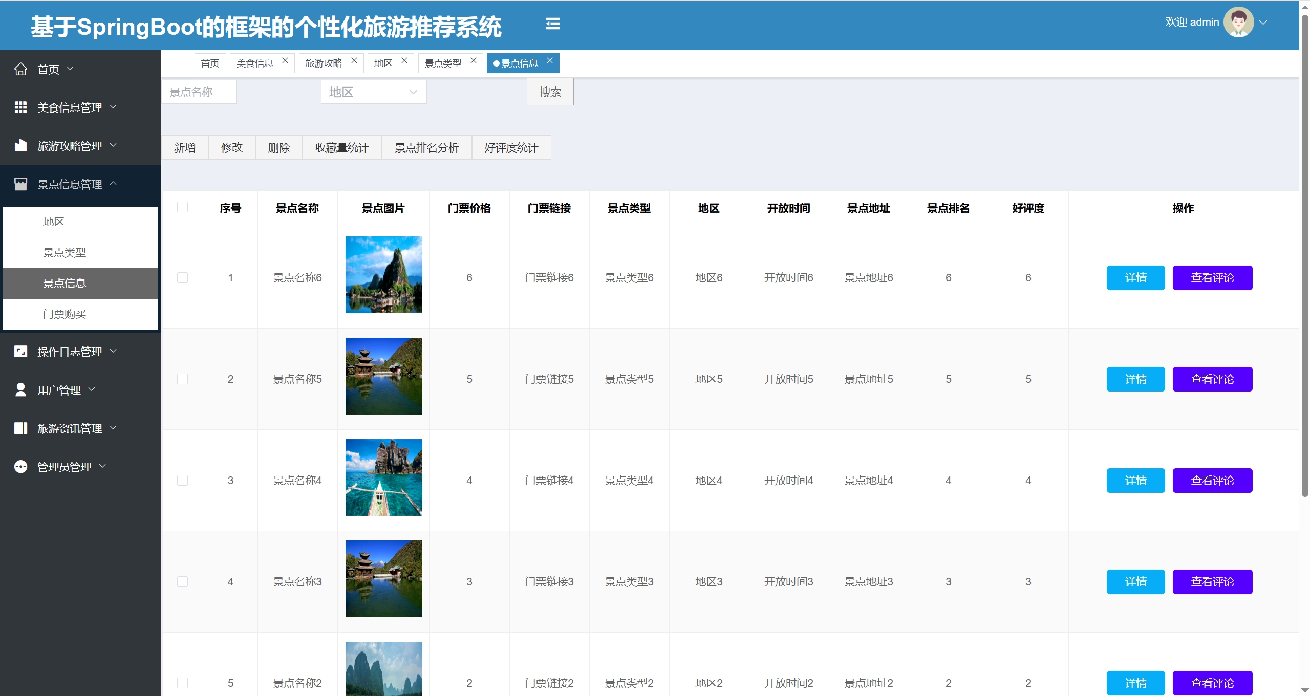Click the icon beside 旅游攻略管理
Viewport: 1310px width, 696px height.
pyautogui.click(x=20, y=146)
